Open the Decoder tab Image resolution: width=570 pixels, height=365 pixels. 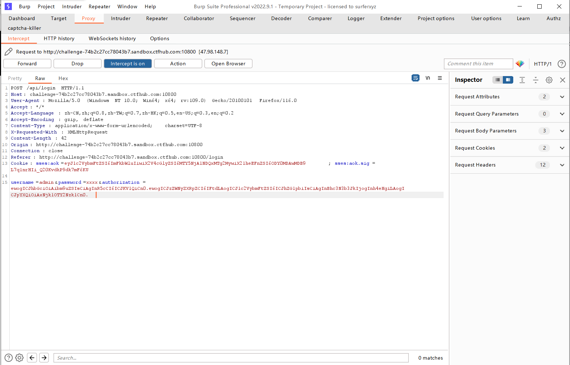(282, 18)
